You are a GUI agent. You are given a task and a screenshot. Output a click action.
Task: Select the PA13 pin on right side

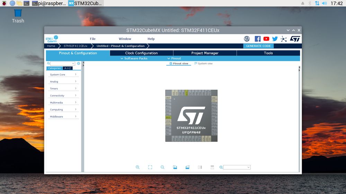tap(214, 105)
